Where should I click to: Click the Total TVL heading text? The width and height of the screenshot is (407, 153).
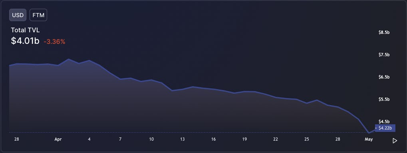(x=25, y=30)
